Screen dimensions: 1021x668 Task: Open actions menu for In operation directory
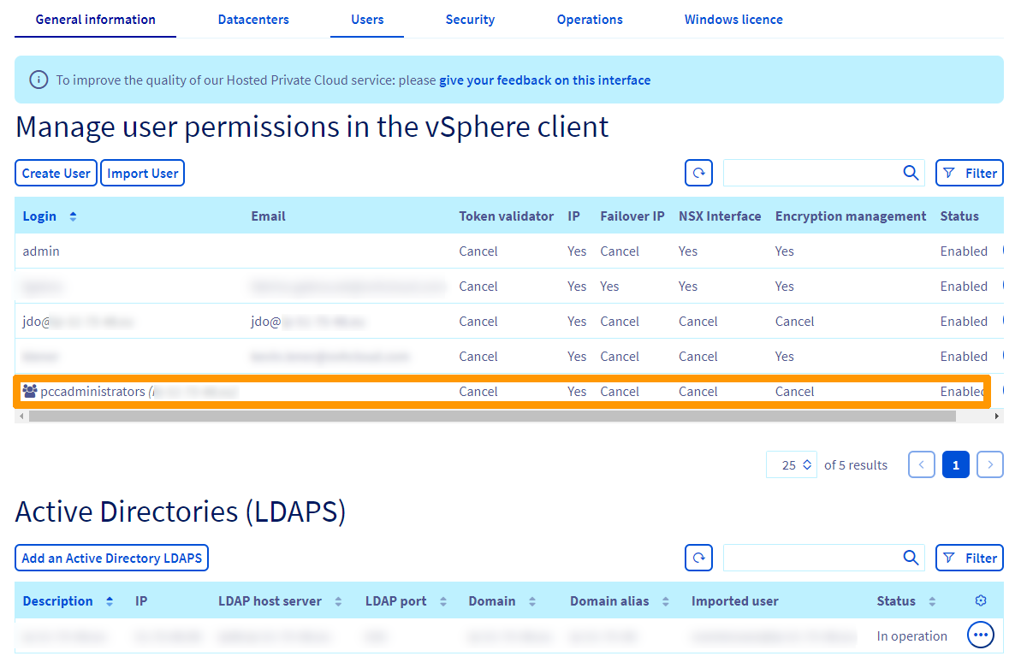click(981, 635)
